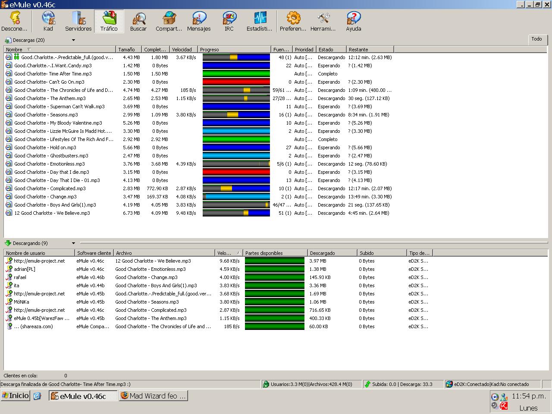
Task: Click the Descargas list green arrow icon
Action: [x=8, y=40]
